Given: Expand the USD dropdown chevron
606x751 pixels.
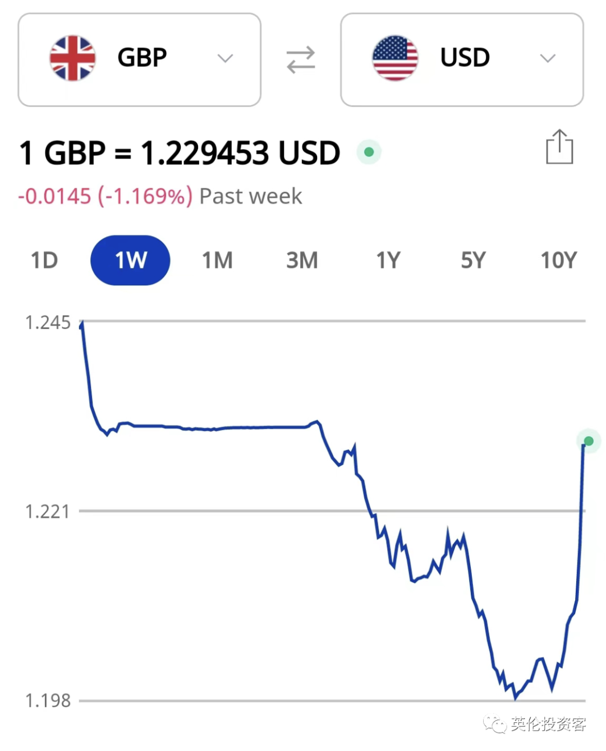Looking at the screenshot, I should [x=548, y=58].
